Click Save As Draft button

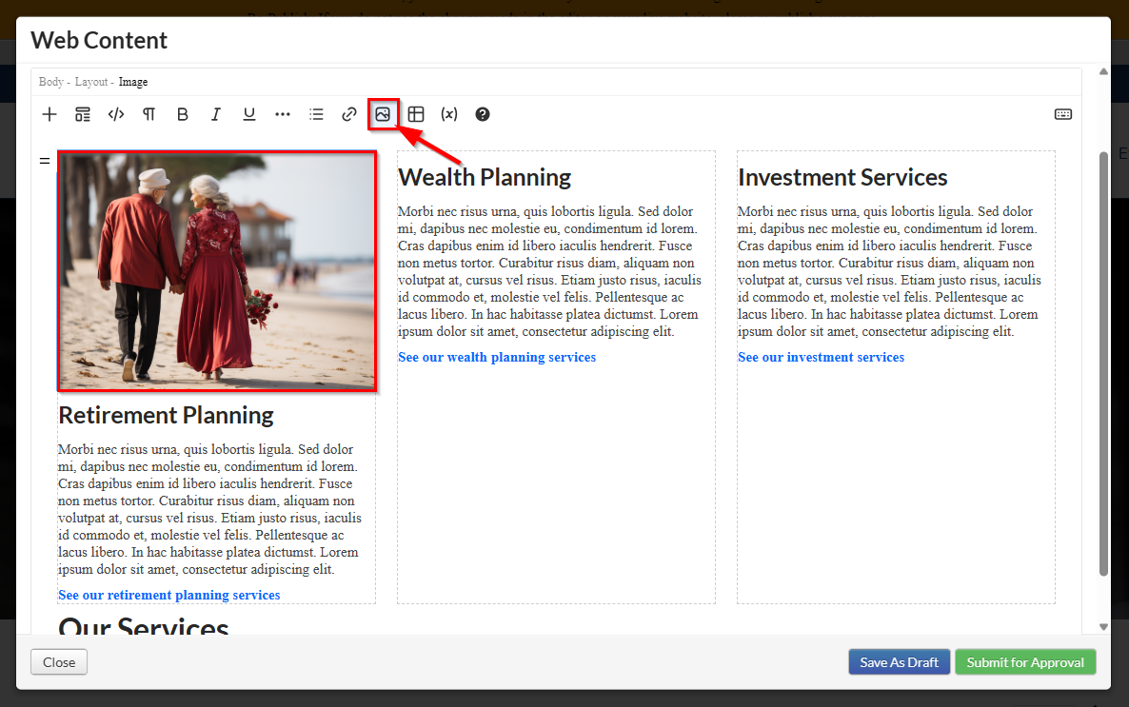900,662
